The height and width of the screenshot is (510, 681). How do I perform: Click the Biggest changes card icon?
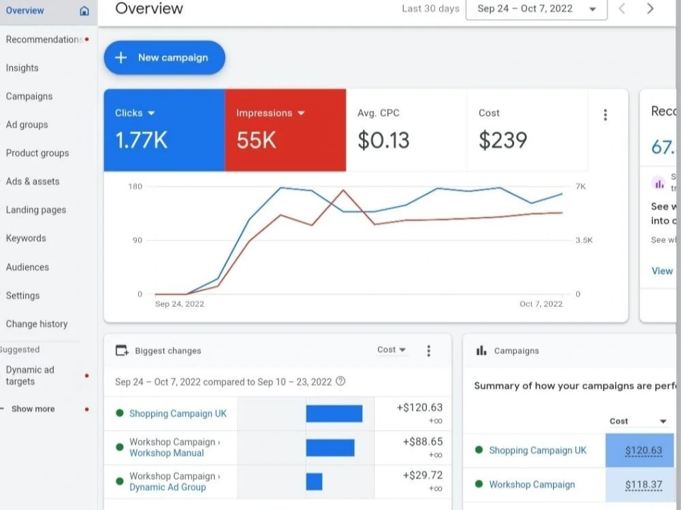[122, 350]
